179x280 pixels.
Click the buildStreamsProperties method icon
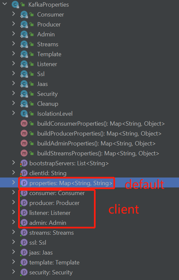pyautogui.click(x=24, y=153)
